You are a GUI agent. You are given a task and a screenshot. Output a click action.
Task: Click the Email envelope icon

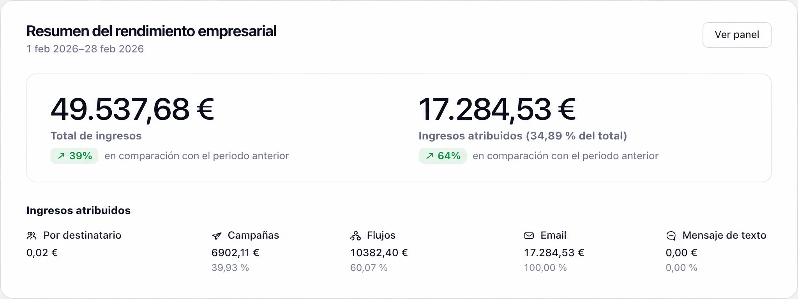tap(529, 236)
